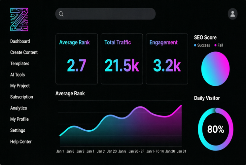Go to My Profile
This screenshot has height=165, width=246.
[x=19, y=119]
